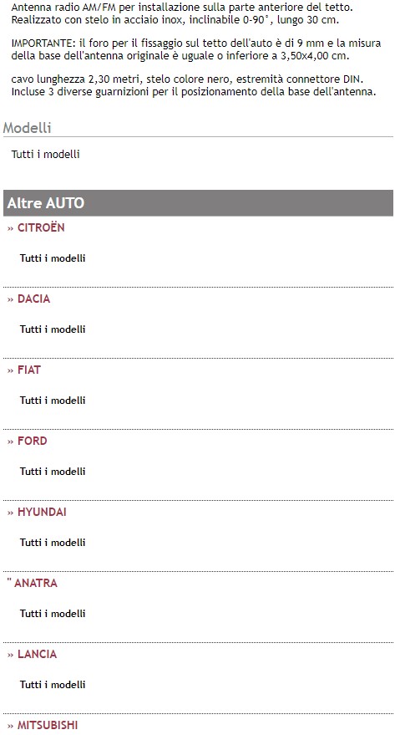Select Tutti i modelli under HYUNDAI
Screen dimensions: 395x735
(53, 543)
